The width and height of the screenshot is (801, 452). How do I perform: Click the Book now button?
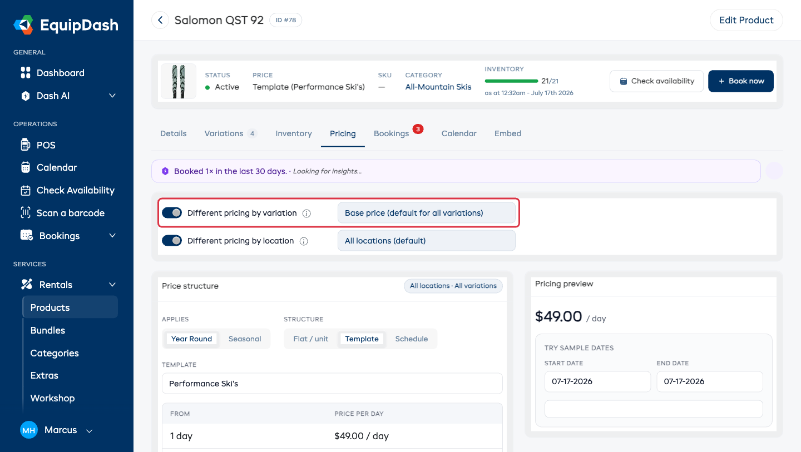(x=741, y=81)
